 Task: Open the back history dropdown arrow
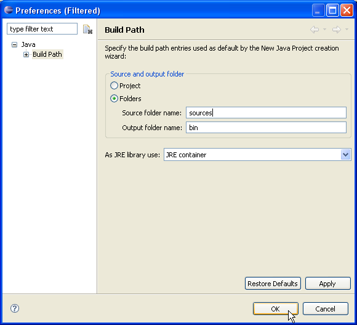pyautogui.click(x=324, y=29)
